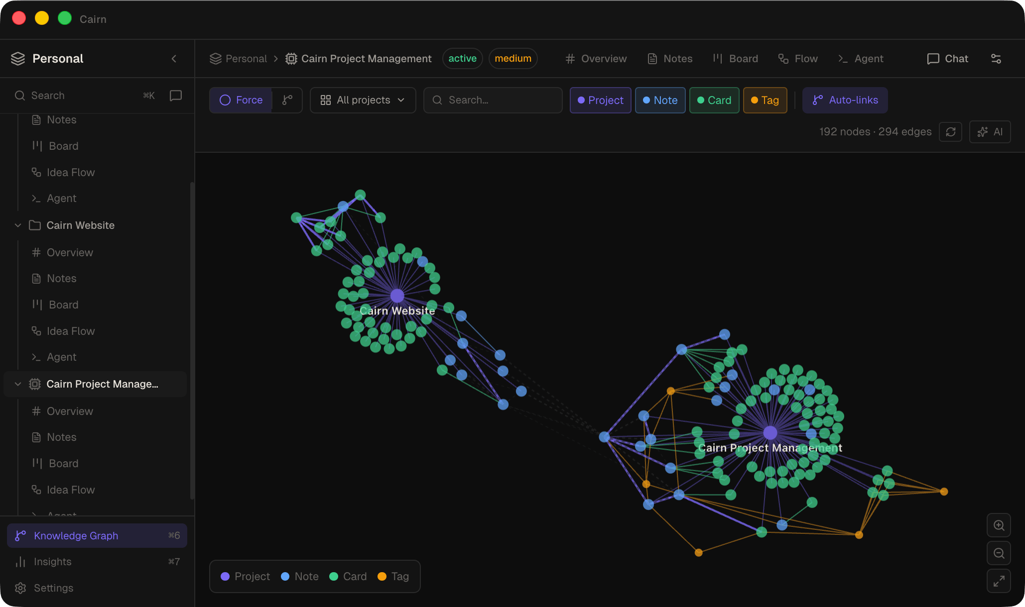The image size is (1025, 607).
Task: Open the All projects dropdown
Action: click(363, 101)
